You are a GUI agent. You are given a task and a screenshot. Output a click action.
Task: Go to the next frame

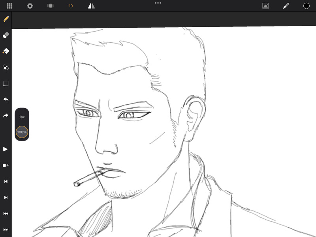tap(6, 197)
